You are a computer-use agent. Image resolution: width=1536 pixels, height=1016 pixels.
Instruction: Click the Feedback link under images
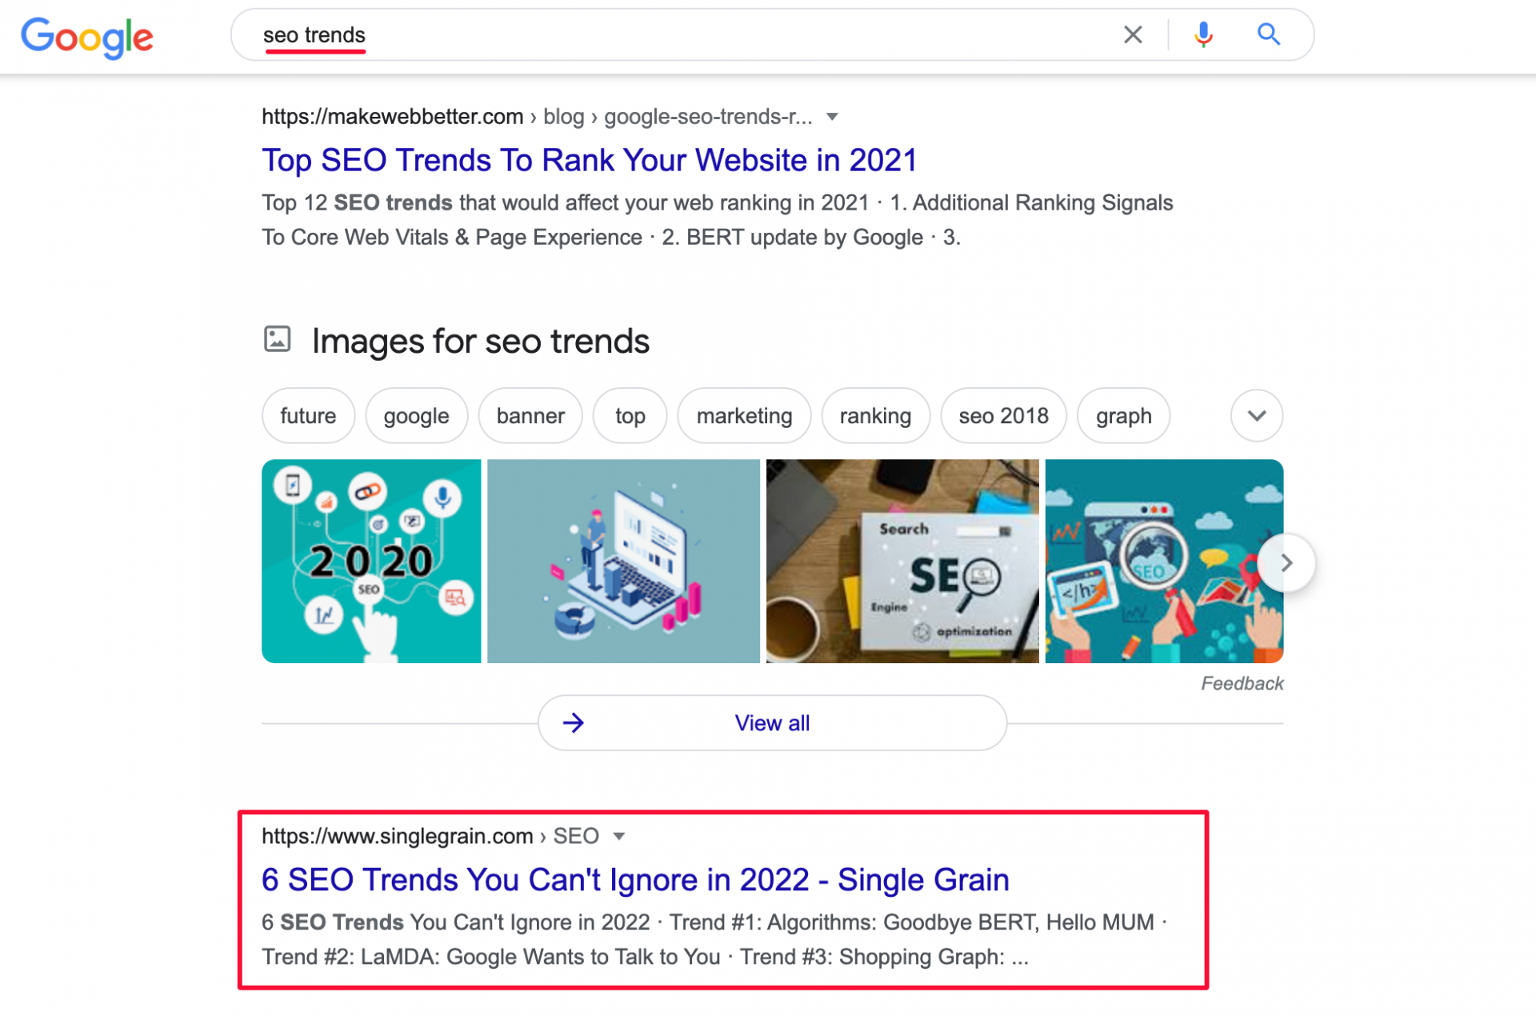pyautogui.click(x=1242, y=683)
